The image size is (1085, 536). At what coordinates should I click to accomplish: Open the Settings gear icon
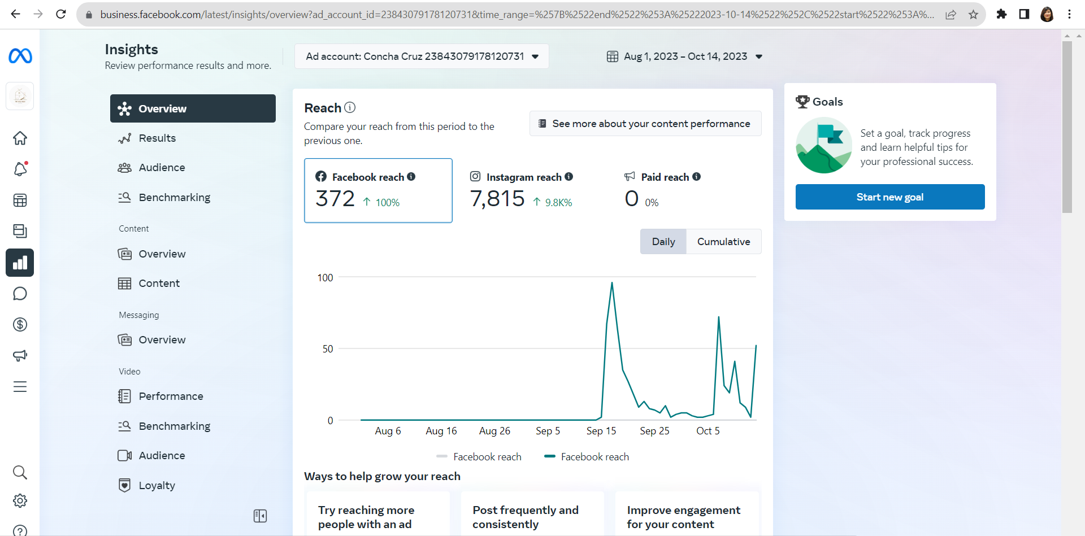pos(20,500)
